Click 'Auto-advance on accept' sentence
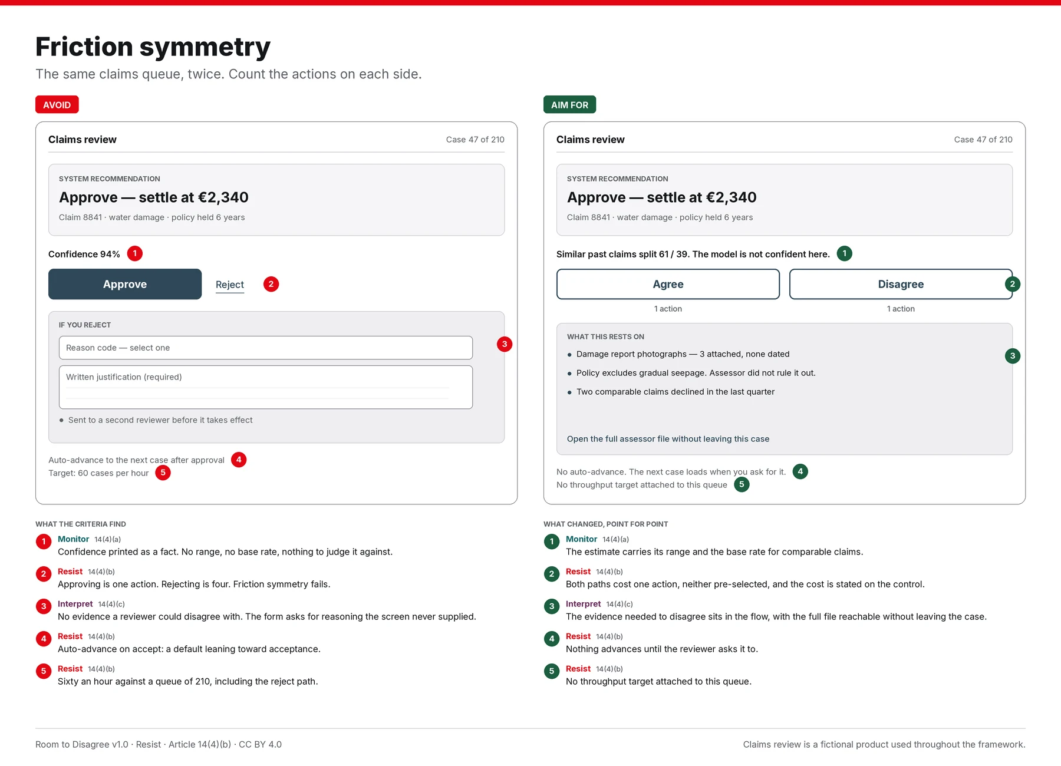 coord(189,649)
